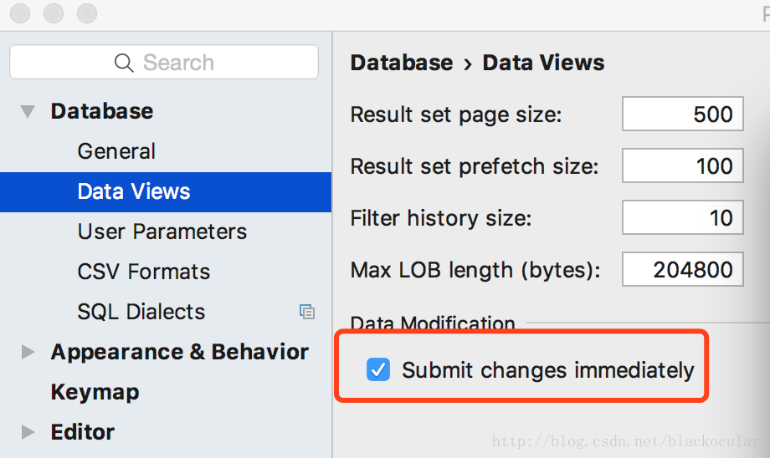Click the zoom window button
The image size is (770, 458).
(87, 13)
